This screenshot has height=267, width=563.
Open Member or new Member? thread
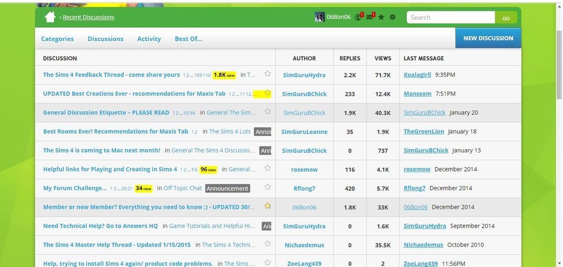pos(150,207)
